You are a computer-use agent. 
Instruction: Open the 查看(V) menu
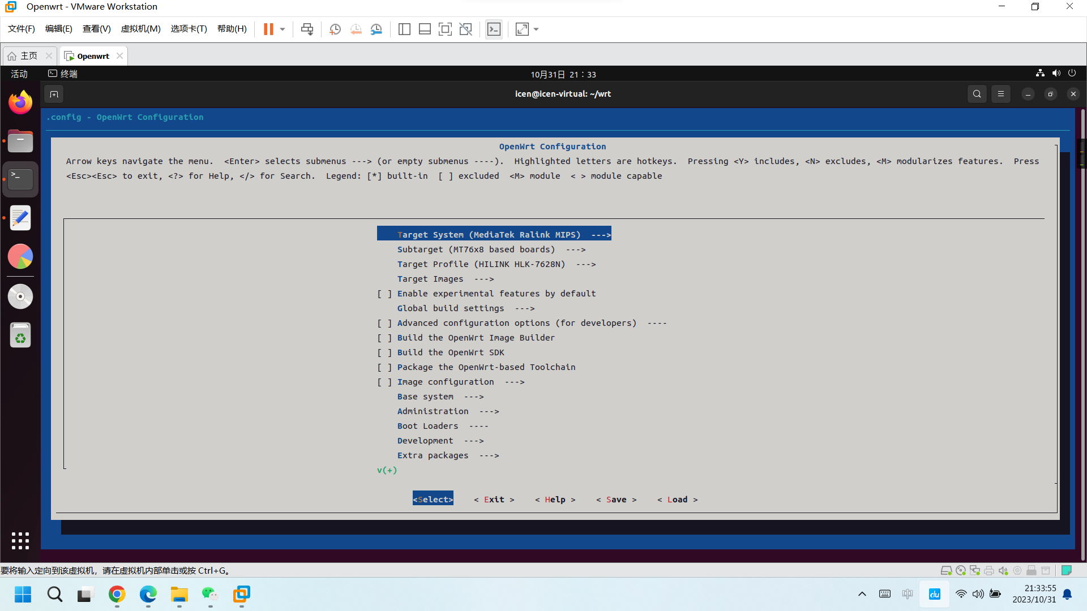coord(96,29)
